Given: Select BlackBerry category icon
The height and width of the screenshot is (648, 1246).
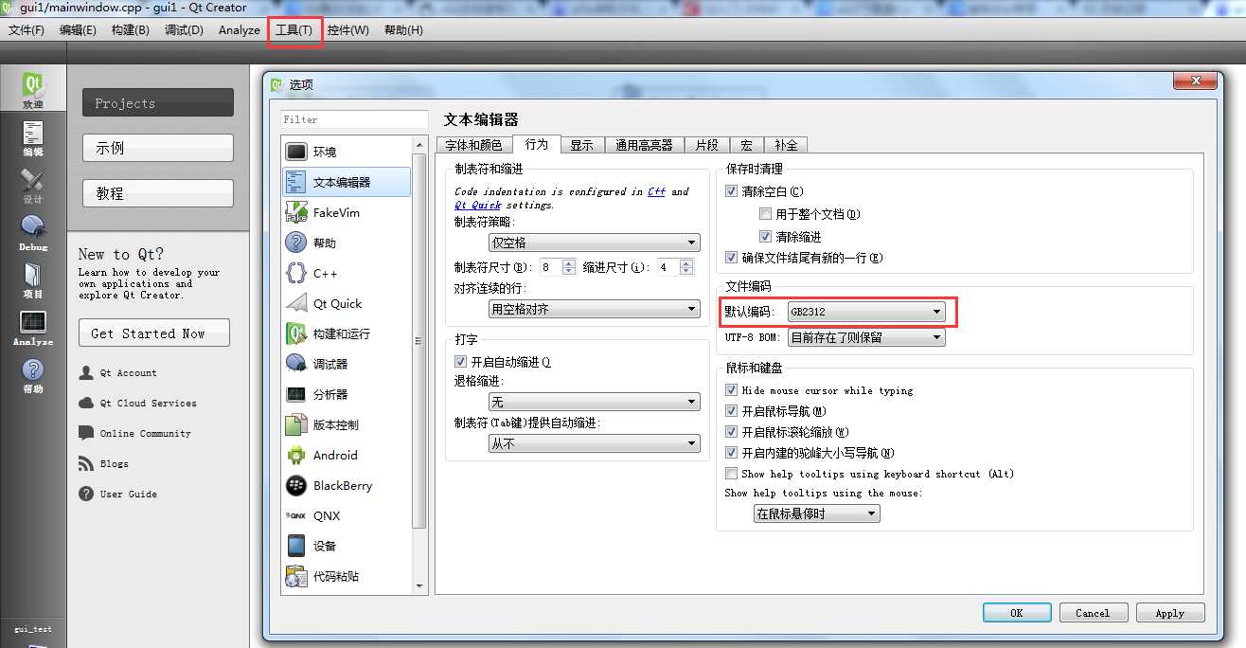Looking at the screenshot, I should 296,485.
